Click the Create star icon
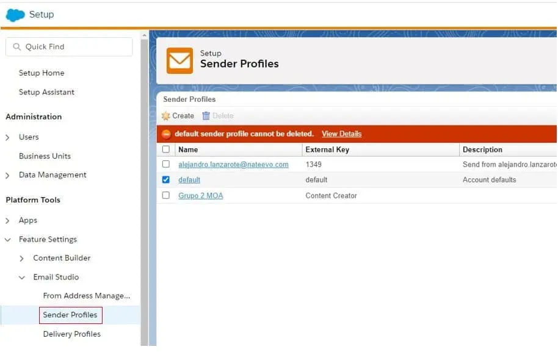 tap(166, 116)
